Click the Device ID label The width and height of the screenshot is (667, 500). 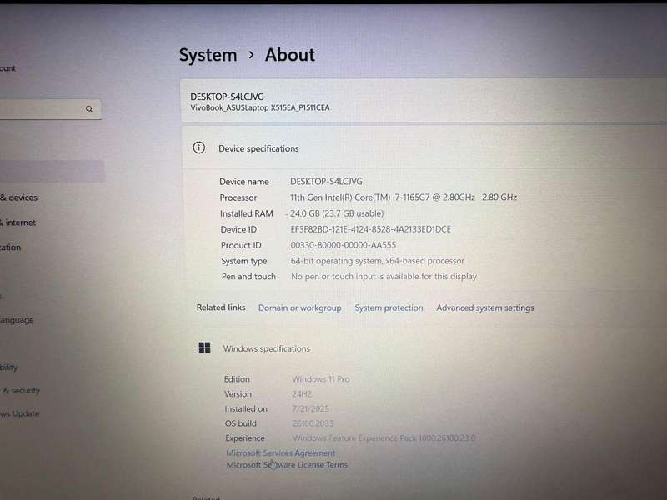pyautogui.click(x=238, y=230)
